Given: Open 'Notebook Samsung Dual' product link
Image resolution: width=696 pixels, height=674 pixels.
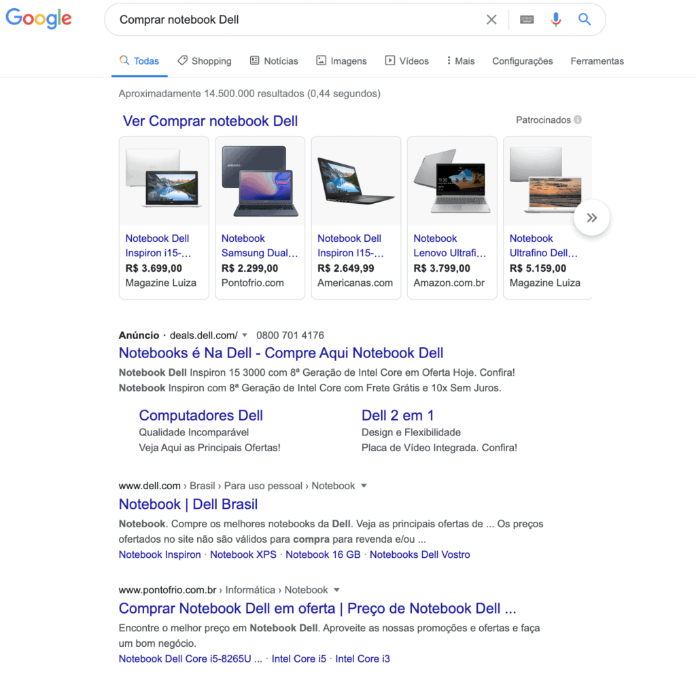Looking at the screenshot, I should [x=260, y=245].
